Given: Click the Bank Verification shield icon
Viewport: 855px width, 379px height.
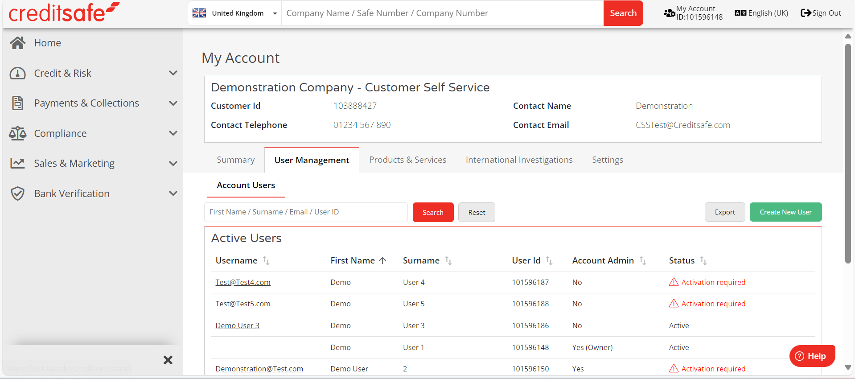Looking at the screenshot, I should click(18, 194).
